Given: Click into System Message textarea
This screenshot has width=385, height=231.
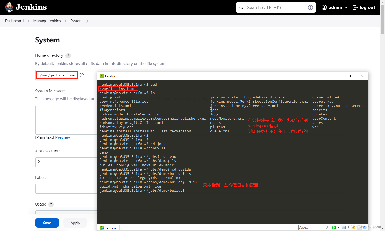Looking at the screenshot, I should (x=66, y=120).
